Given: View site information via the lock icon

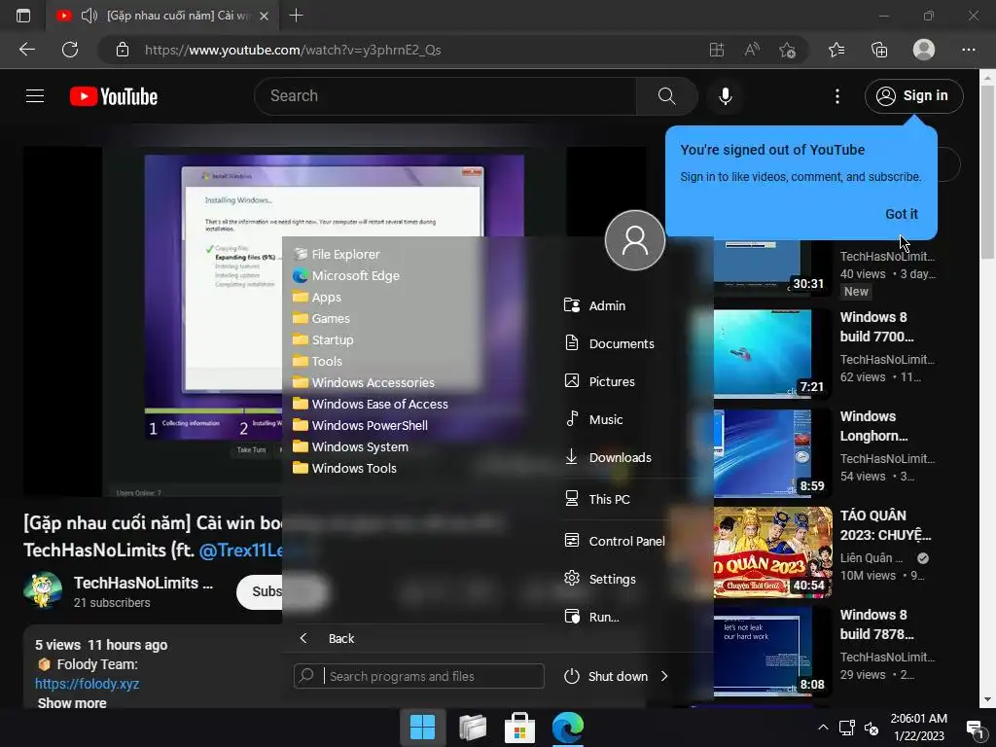Looking at the screenshot, I should (123, 50).
